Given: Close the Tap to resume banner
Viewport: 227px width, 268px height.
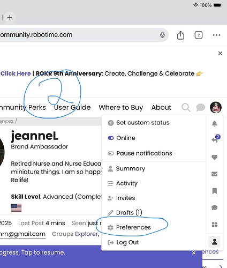Looking at the screenshot, I should [x=194, y=253].
